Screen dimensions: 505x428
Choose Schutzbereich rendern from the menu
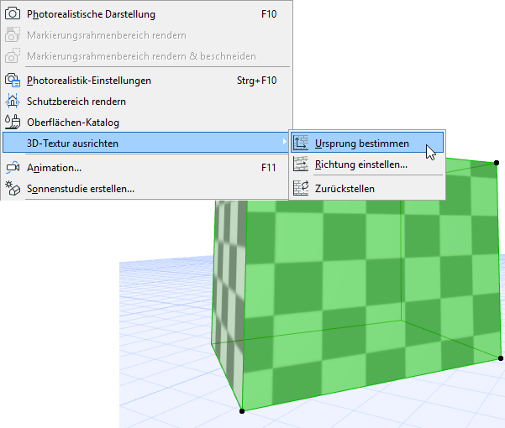(146, 102)
